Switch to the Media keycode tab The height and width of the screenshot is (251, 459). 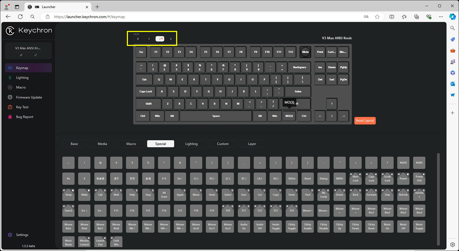102,144
